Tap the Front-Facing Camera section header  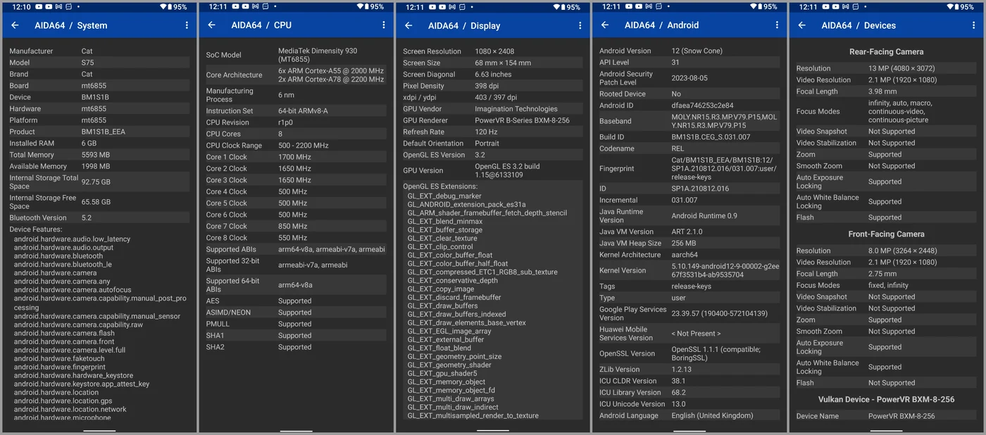[x=886, y=234]
